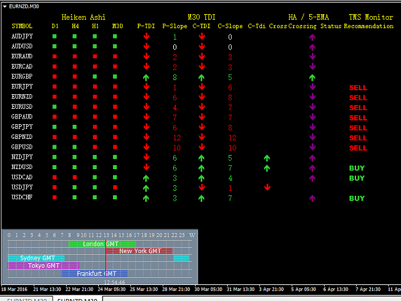Screen dimensions: 401x301
Task: Click the M30 TDI section heading
Action: click(x=201, y=17)
